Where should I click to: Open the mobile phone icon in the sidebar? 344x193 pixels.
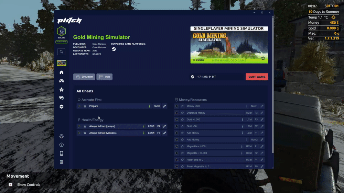pos(62,154)
